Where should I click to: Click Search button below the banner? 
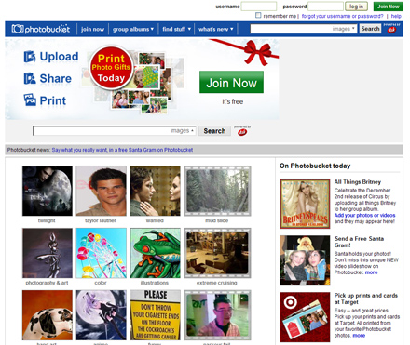[x=214, y=131]
